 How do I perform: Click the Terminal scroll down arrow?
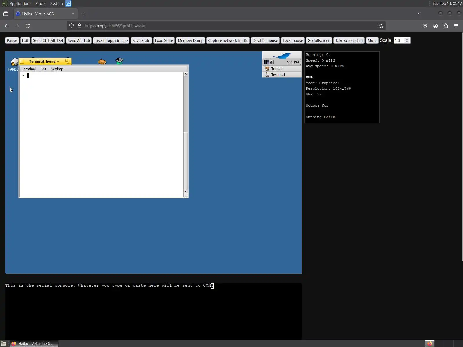pos(185,191)
